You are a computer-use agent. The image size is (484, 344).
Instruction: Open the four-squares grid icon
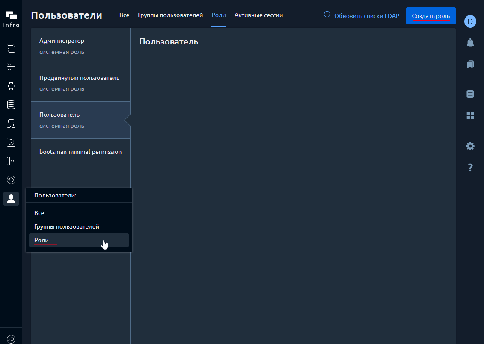coord(470,115)
